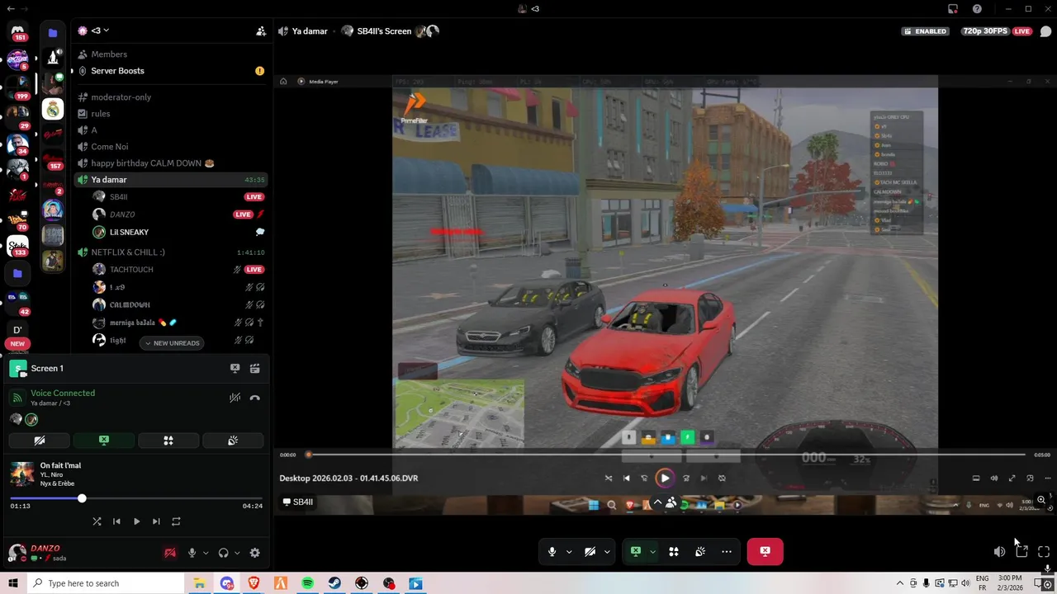This screenshot has width=1057, height=594.
Task: Open input device options arrow beside the user panel mic
Action: 206,554
